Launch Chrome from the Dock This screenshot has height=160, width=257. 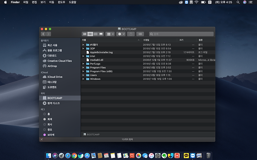point(74,156)
